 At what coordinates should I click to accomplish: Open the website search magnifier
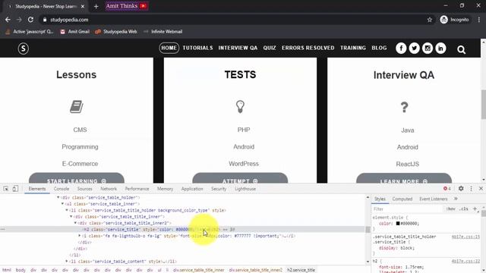[461, 49]
